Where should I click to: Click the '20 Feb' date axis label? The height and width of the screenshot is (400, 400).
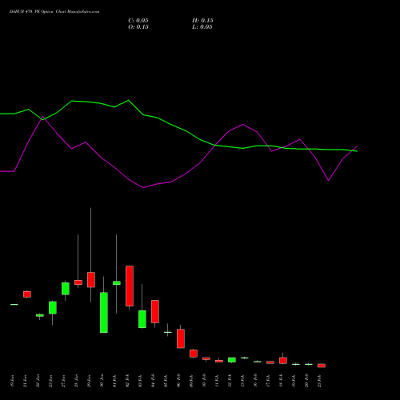point(306,381)
